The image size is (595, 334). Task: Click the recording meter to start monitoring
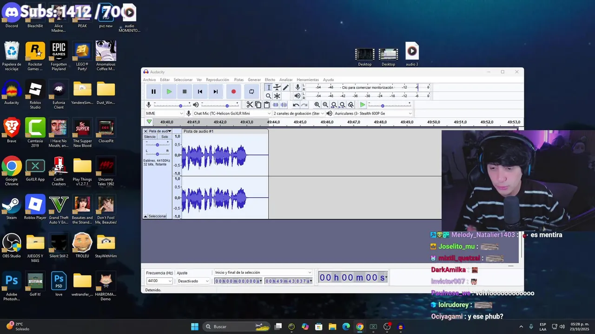coord(367,87)
